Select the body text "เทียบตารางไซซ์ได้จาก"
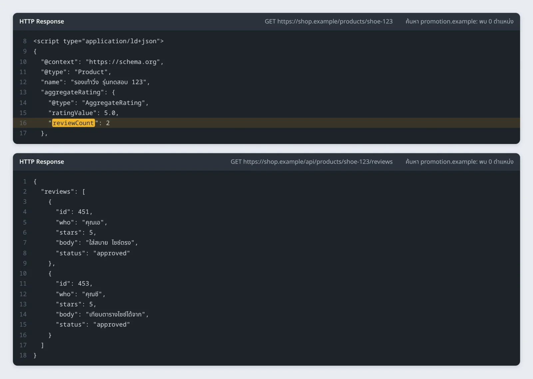Viewport: 533px width, 379px height. (x=116, y=315)
